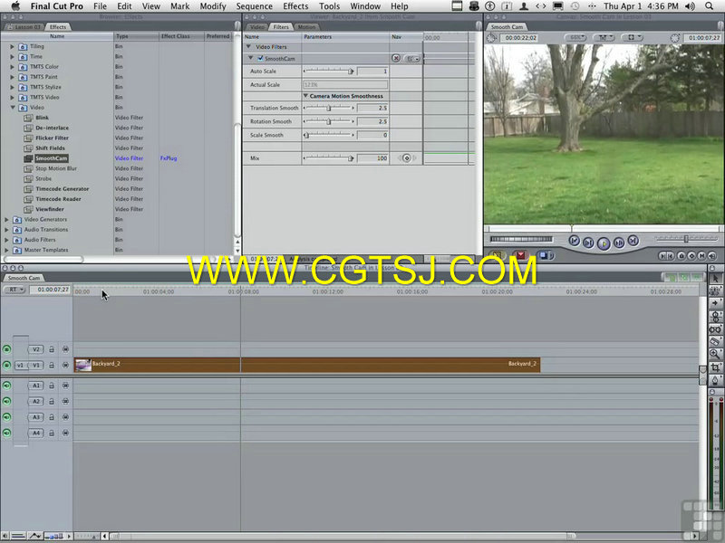Toggle A2 track audible green light
The width and height of the screenshot is (725, 543).
6,401
